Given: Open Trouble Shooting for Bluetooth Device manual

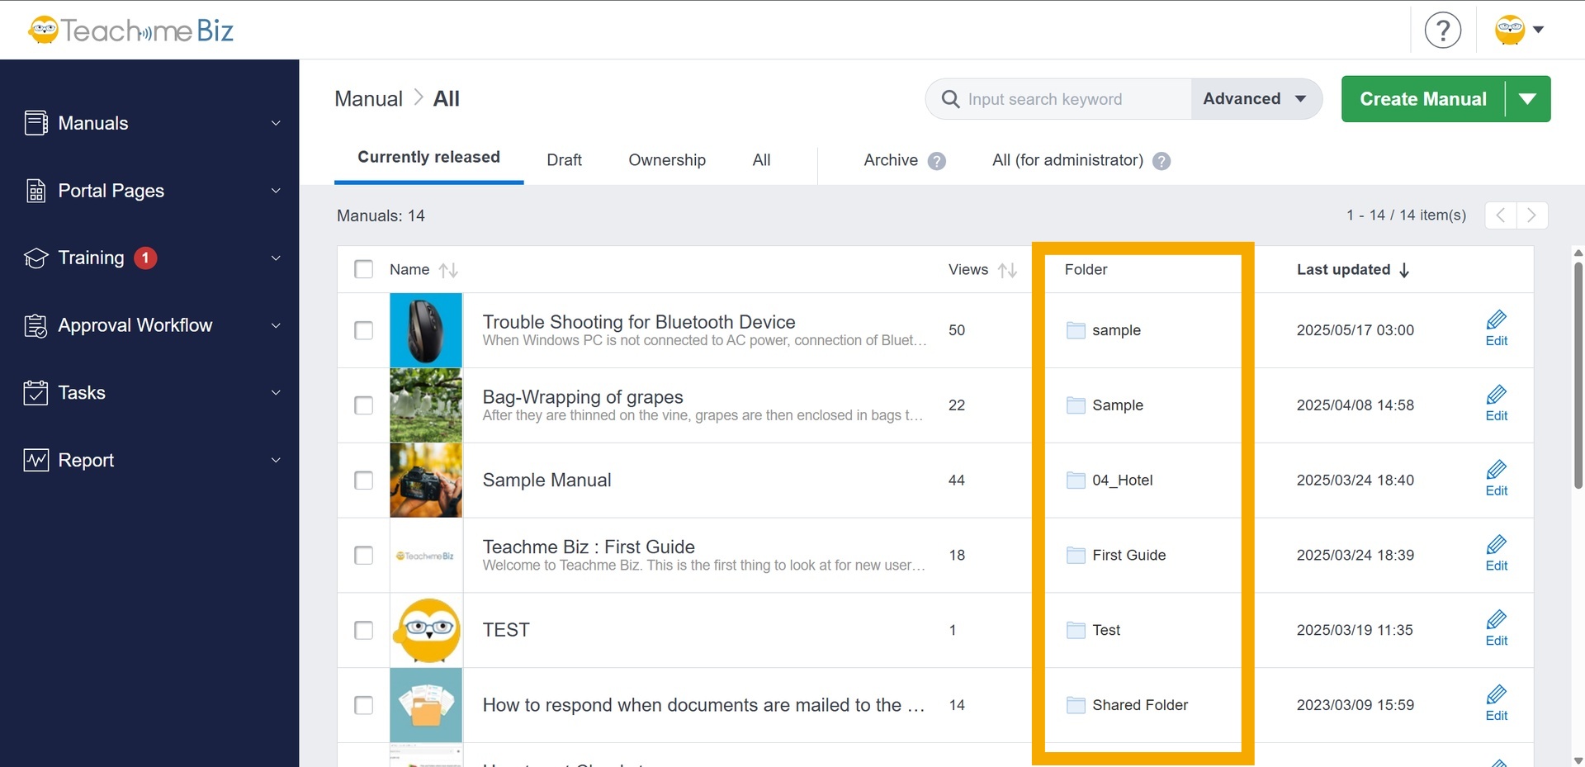Looking at the screenshot, I should tap(638, 322).
